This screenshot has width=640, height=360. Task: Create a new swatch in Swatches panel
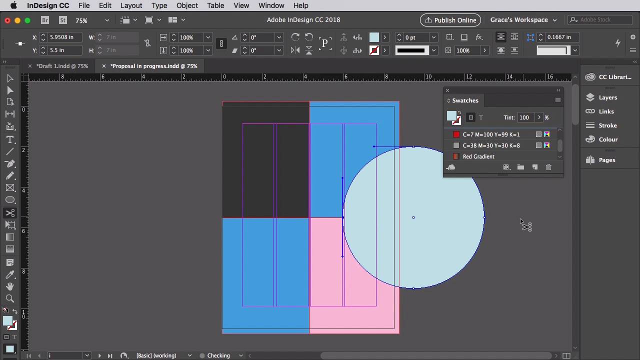(534, 167)
